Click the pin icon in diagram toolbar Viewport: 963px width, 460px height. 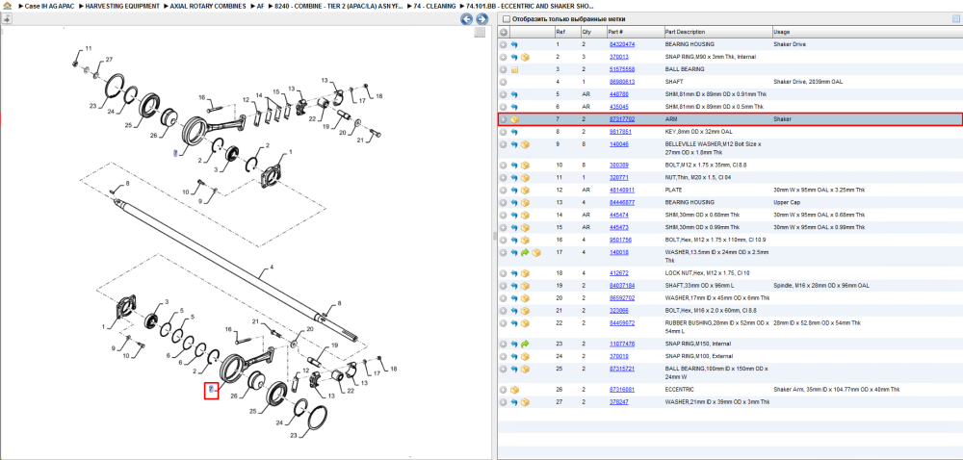click(7, 19)
